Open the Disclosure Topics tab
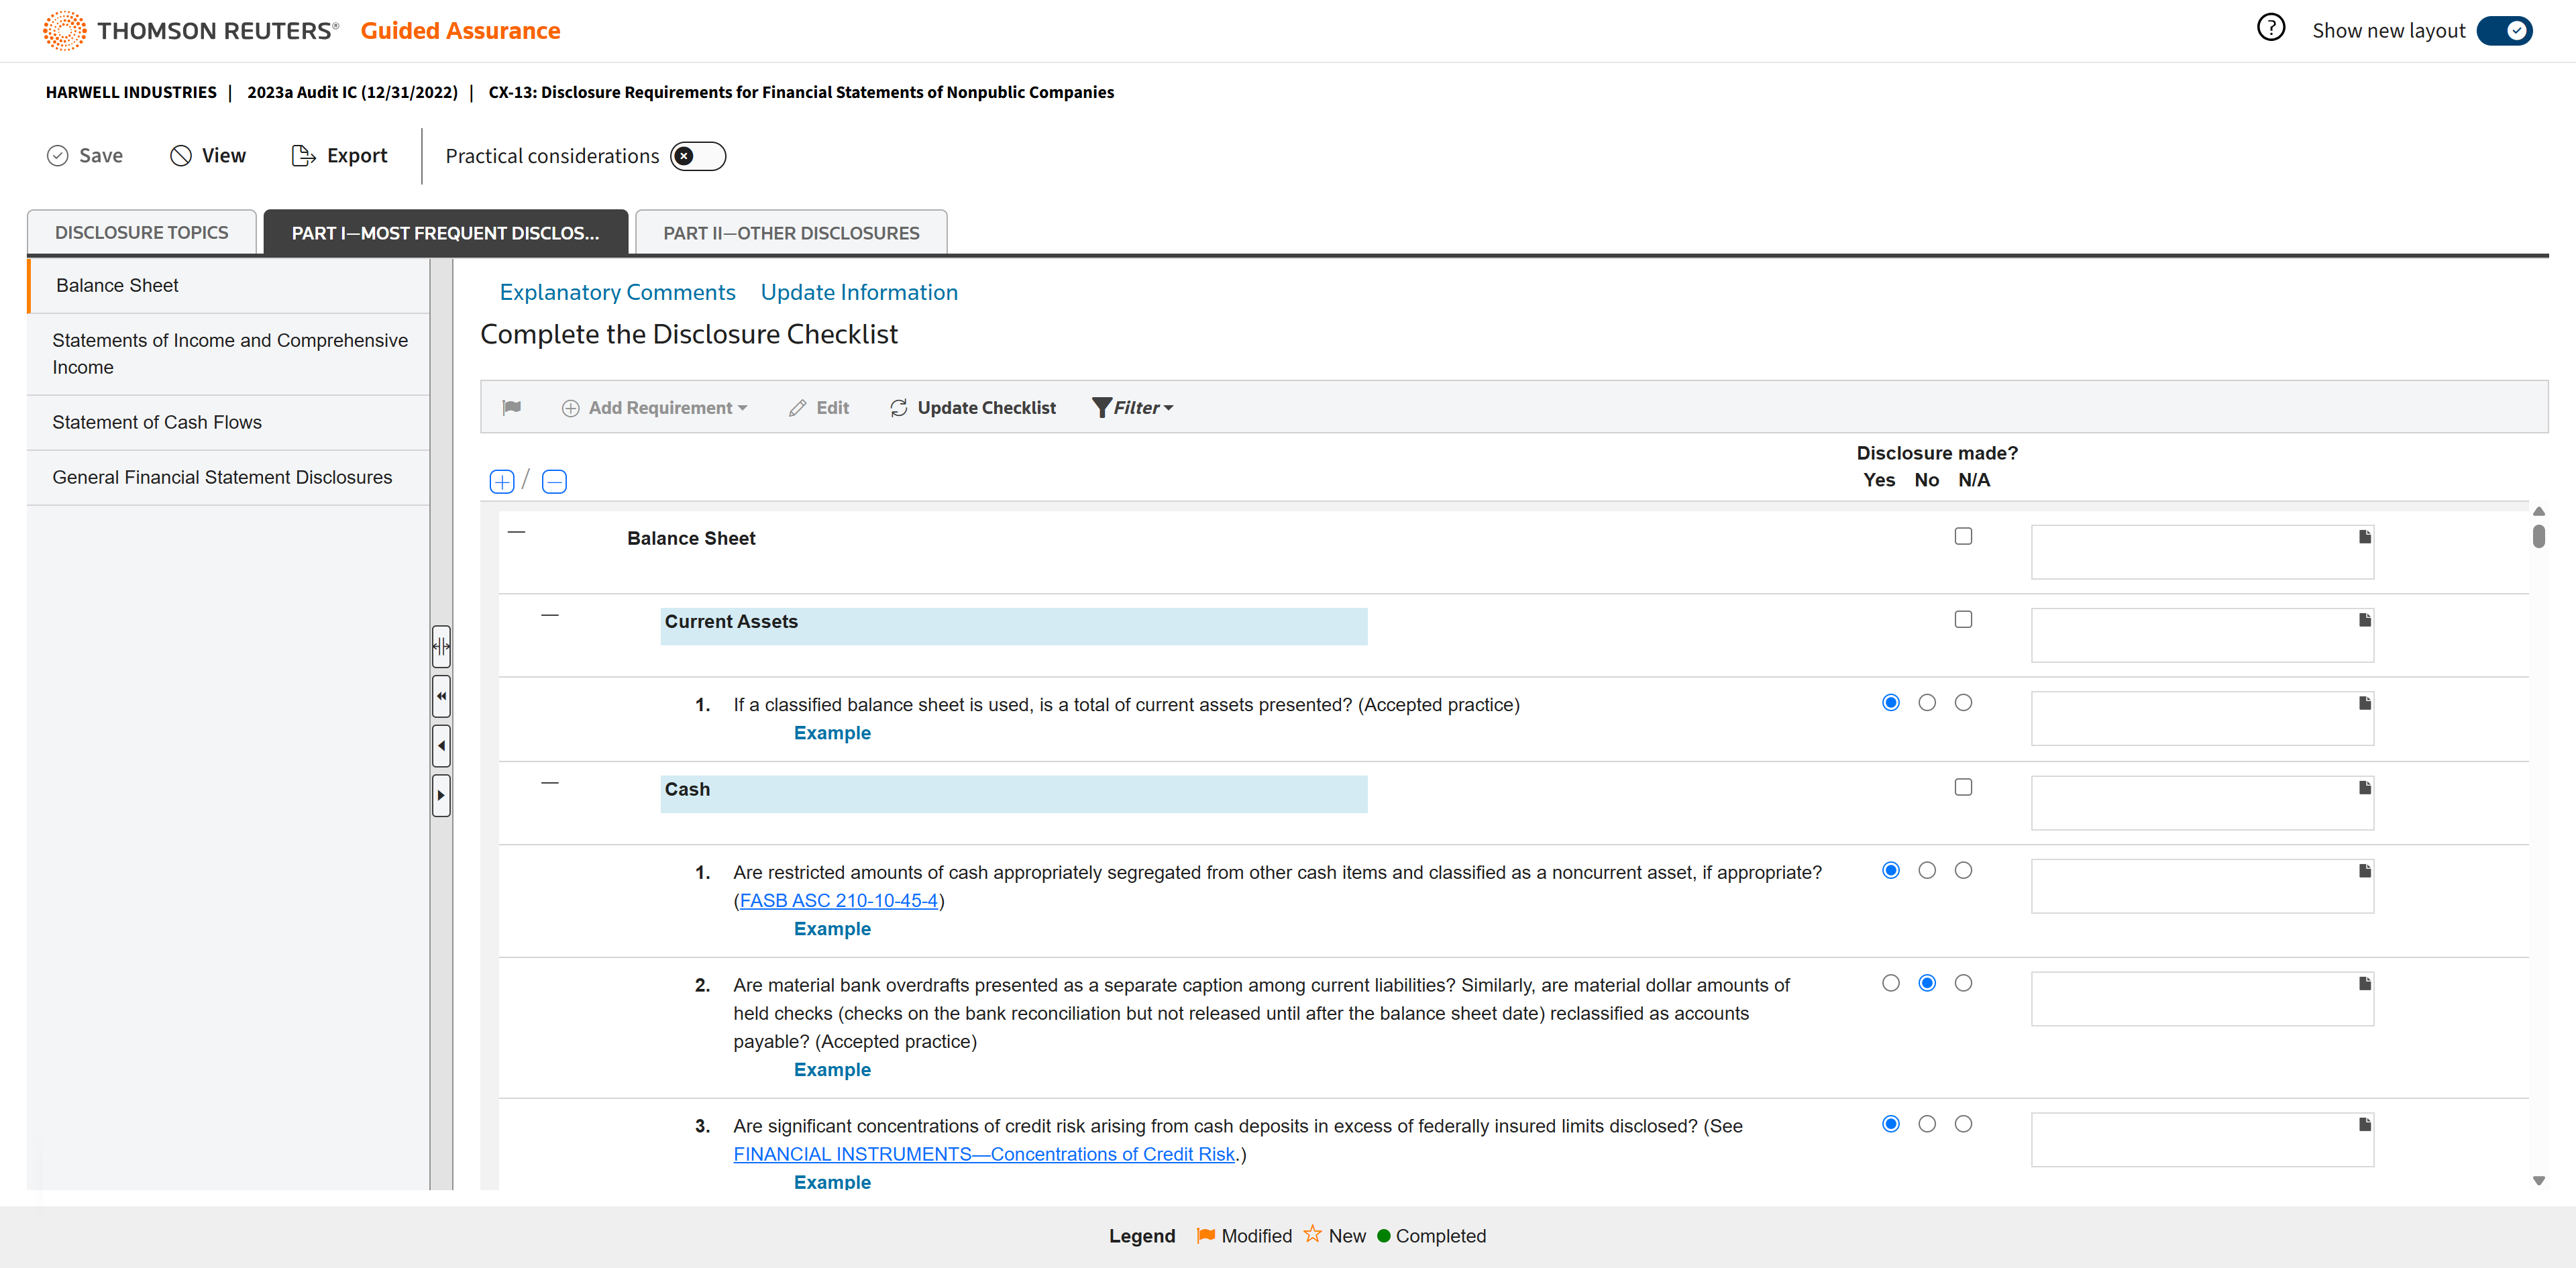This screenshot has height=1268, width=2576. click(141, 233)
